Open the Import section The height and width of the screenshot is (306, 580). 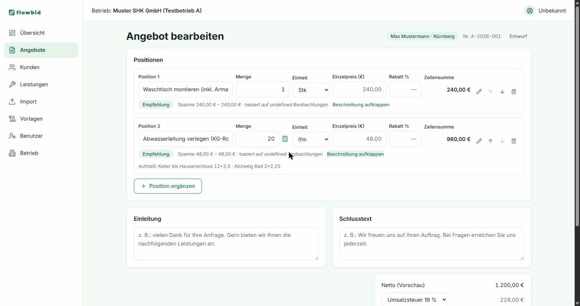pyautogui.click(x=41, y=101)
